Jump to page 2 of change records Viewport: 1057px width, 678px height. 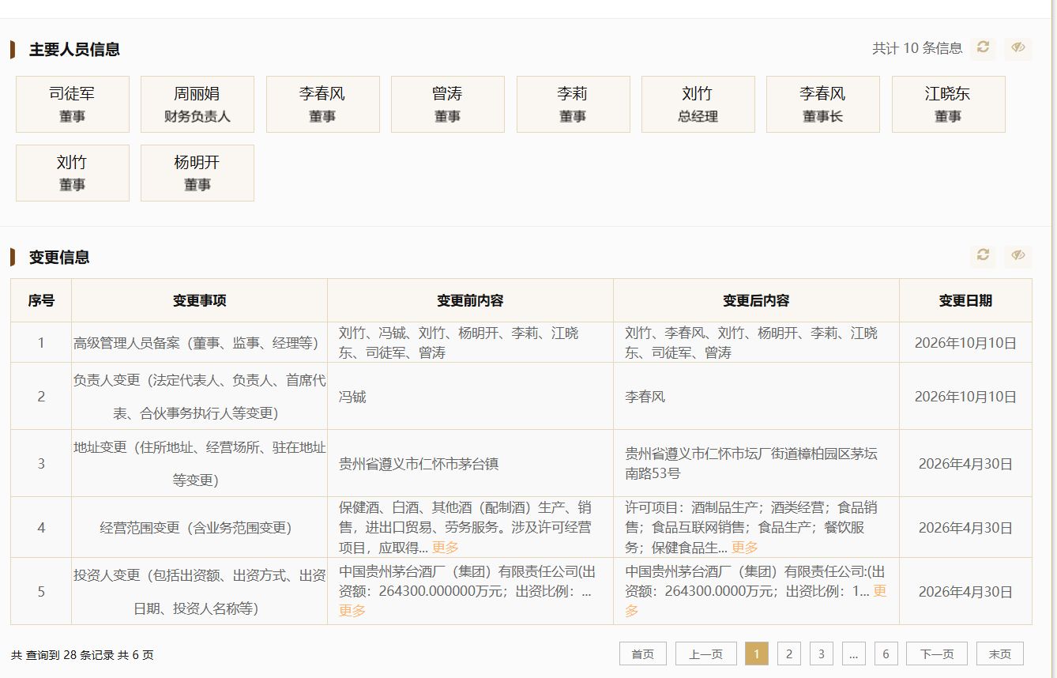coord(788,654)
